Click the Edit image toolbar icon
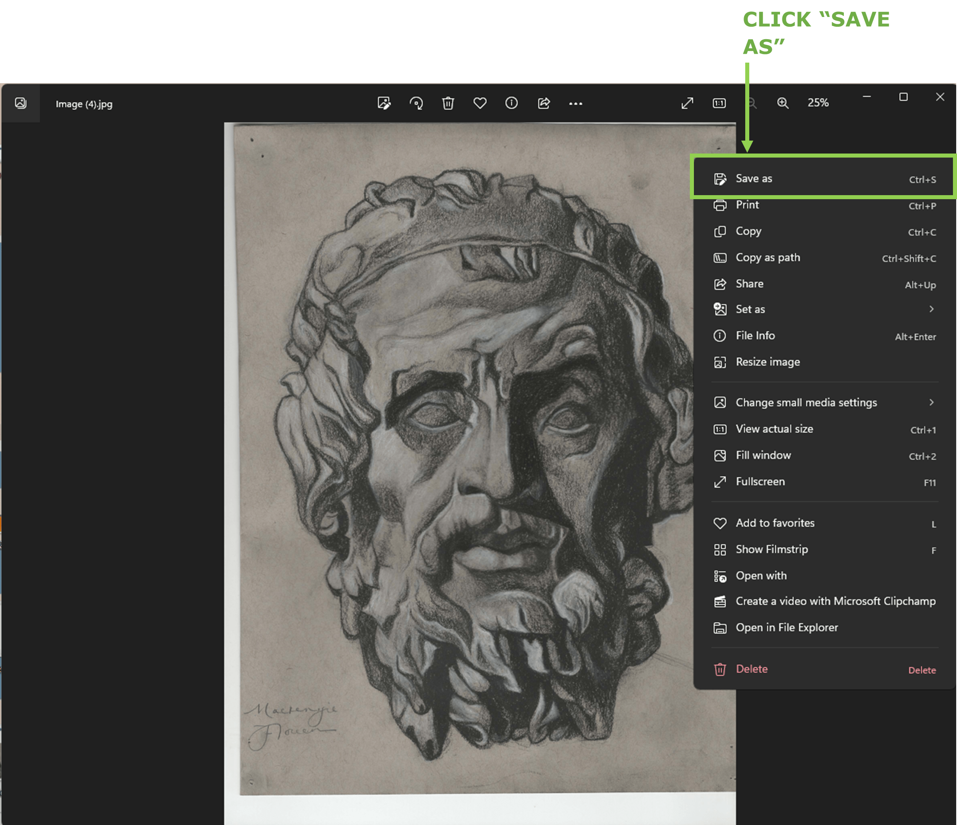957x825 pixels. (x=384, y=103)
